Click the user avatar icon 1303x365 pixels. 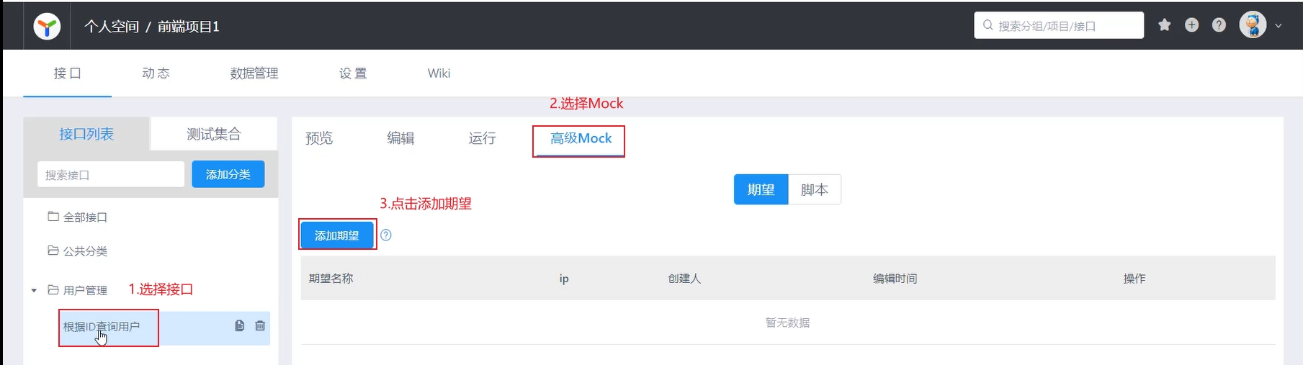point(1253,25)
